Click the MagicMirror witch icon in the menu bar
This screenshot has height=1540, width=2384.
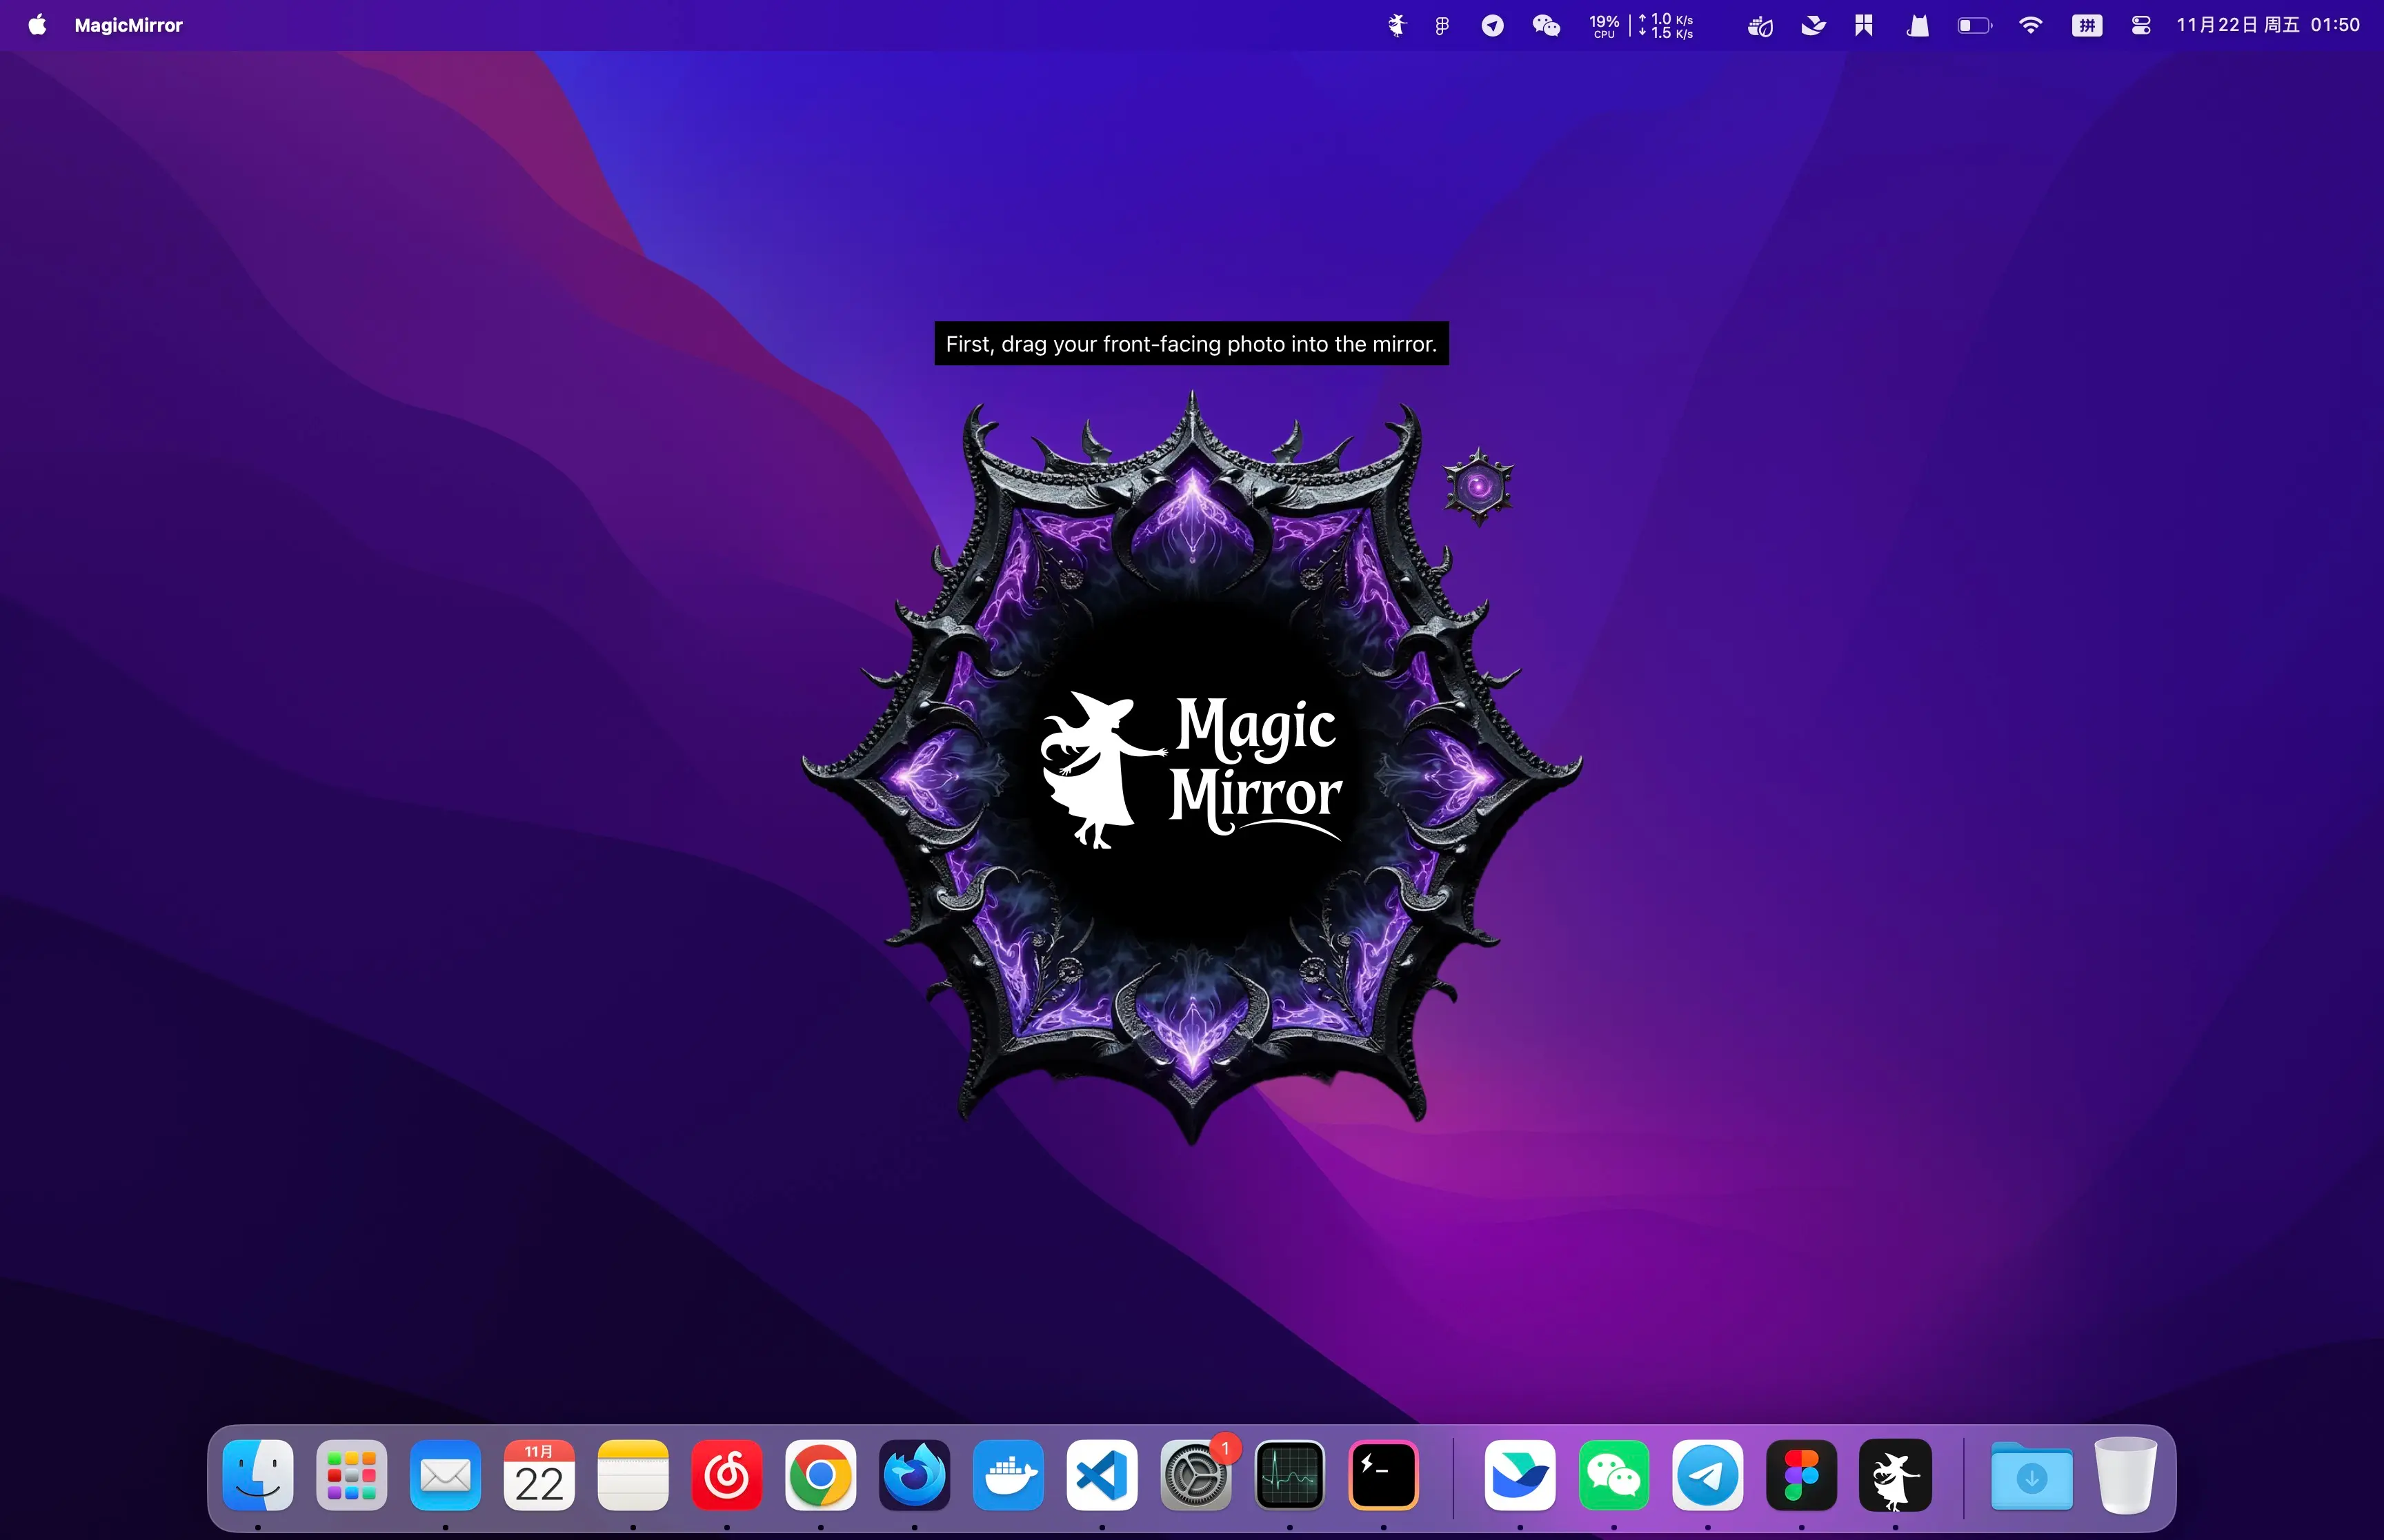[1398, 24]
